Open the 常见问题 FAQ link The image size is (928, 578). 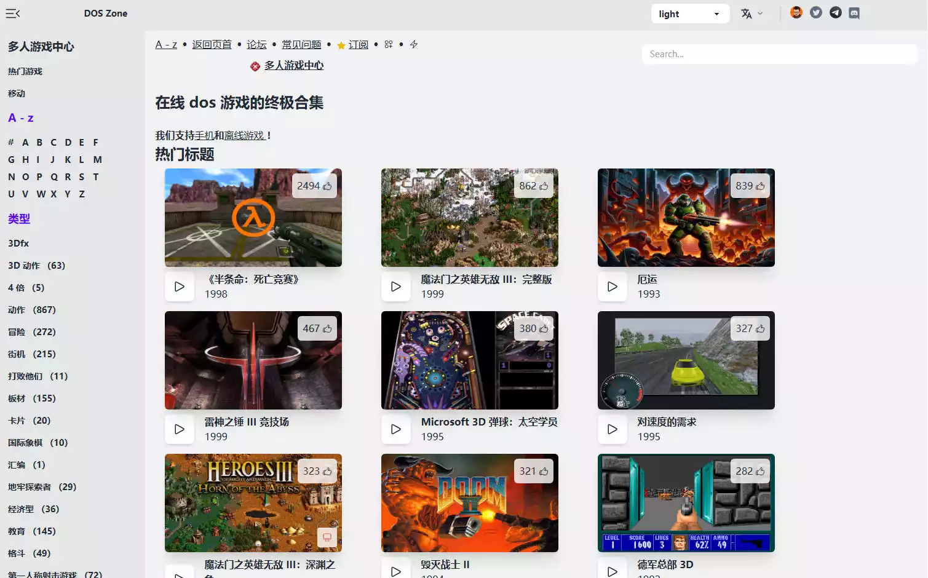point(301,44)
